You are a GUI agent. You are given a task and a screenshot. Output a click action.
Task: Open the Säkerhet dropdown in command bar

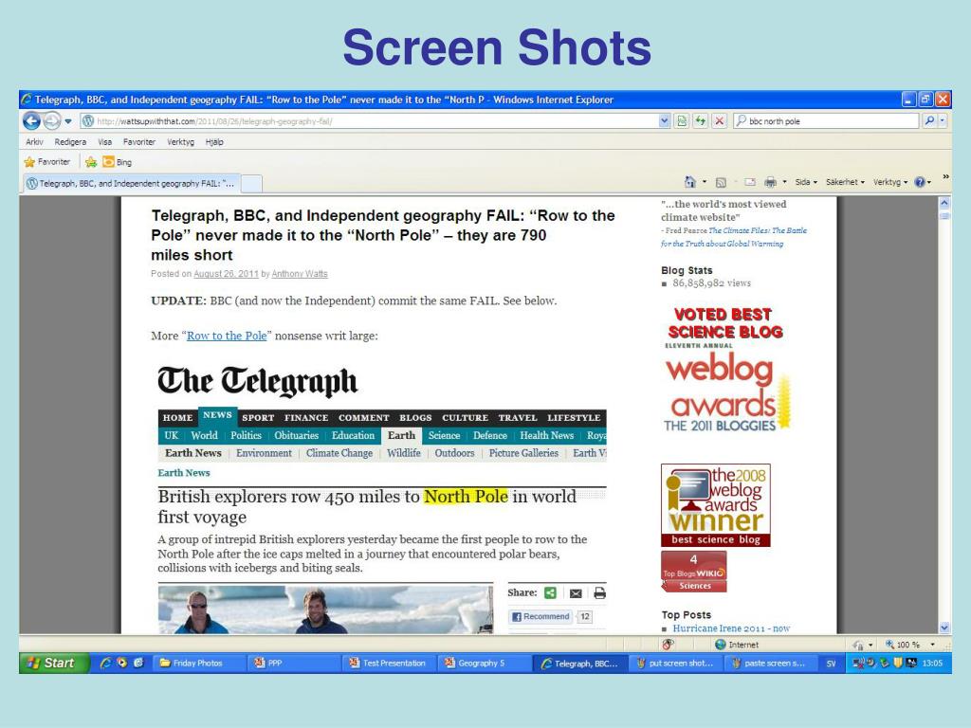point(845,182)
